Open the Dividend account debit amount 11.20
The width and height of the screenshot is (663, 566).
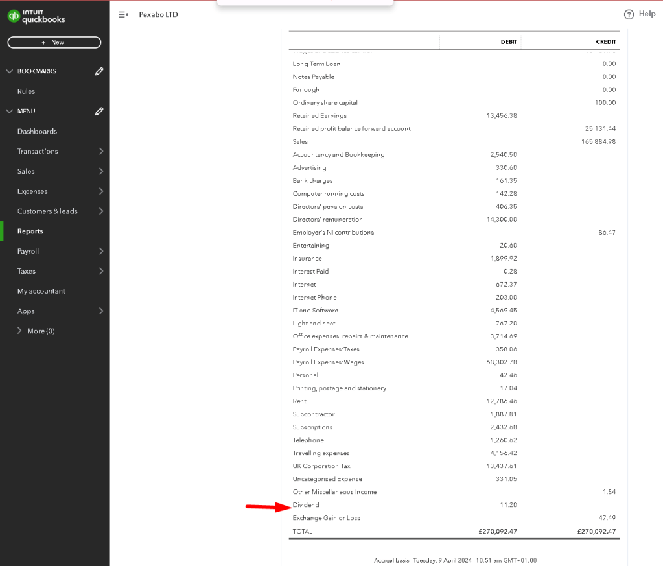tap(508, 504)
